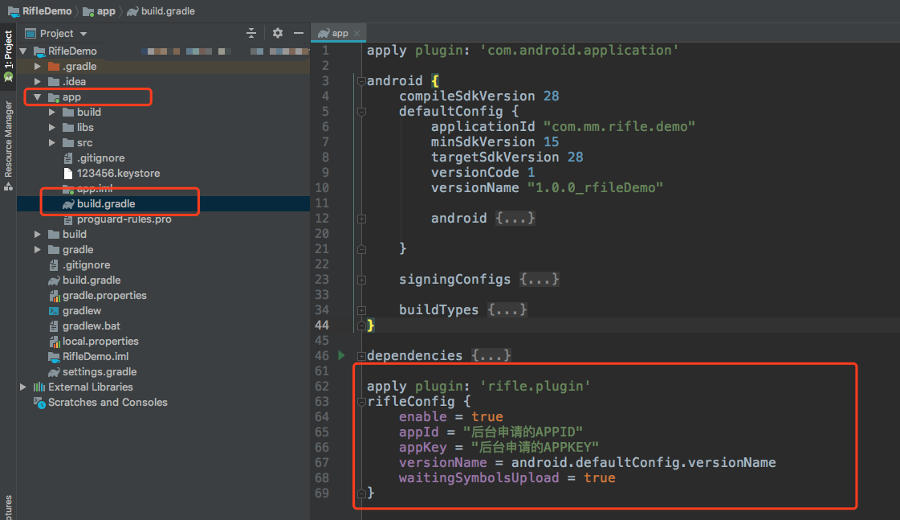Open Project panel settings gear
Image resolution: width=900 pixels, height=520 pixels.
coord(278,33)
